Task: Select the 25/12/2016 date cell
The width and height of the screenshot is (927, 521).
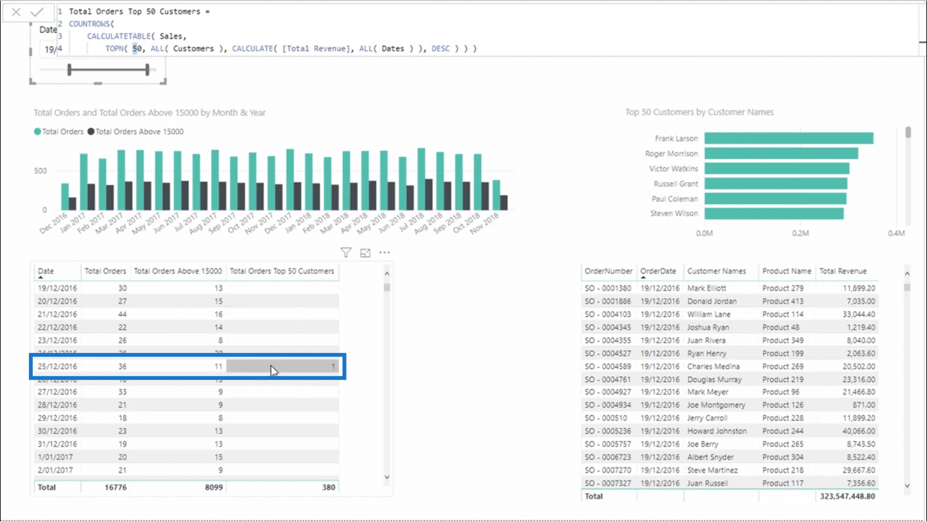Action: (x=57, y=366)
